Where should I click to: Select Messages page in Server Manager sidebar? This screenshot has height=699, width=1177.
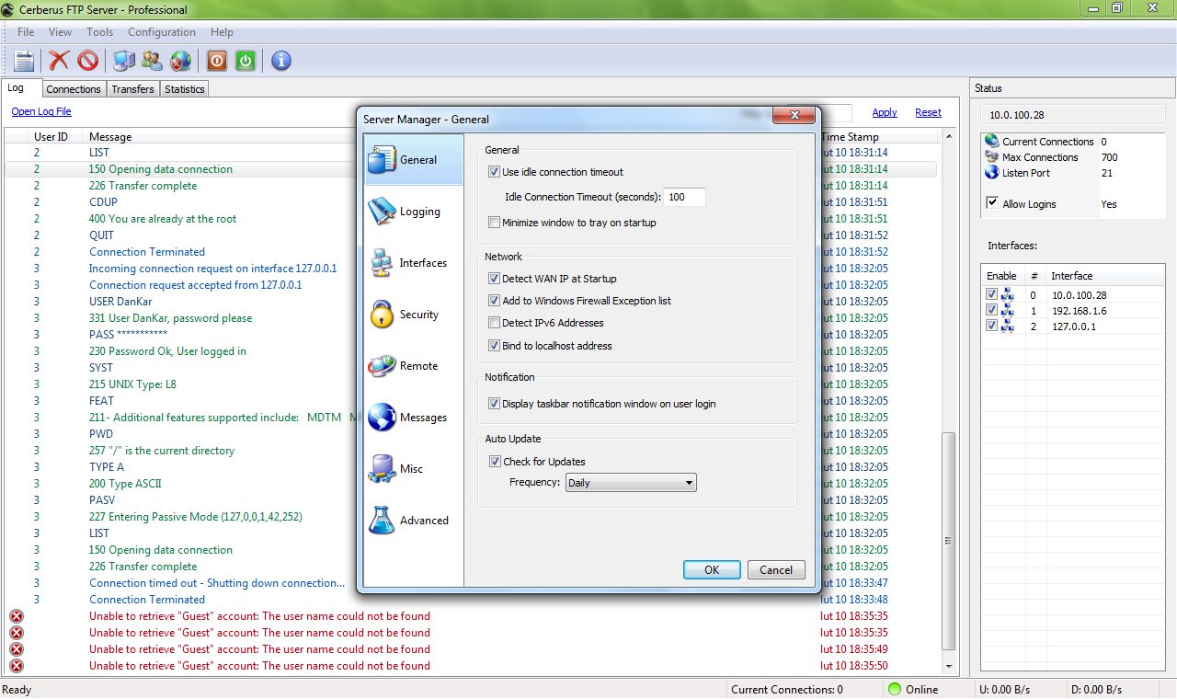tap(414, 418)
